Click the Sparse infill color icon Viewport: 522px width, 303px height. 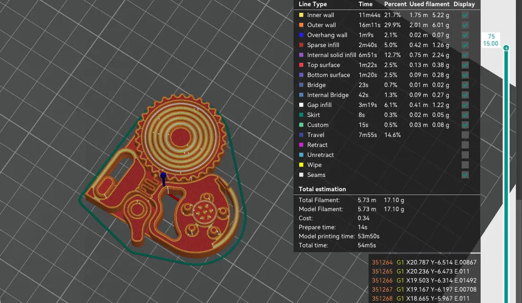pos(301,45)
